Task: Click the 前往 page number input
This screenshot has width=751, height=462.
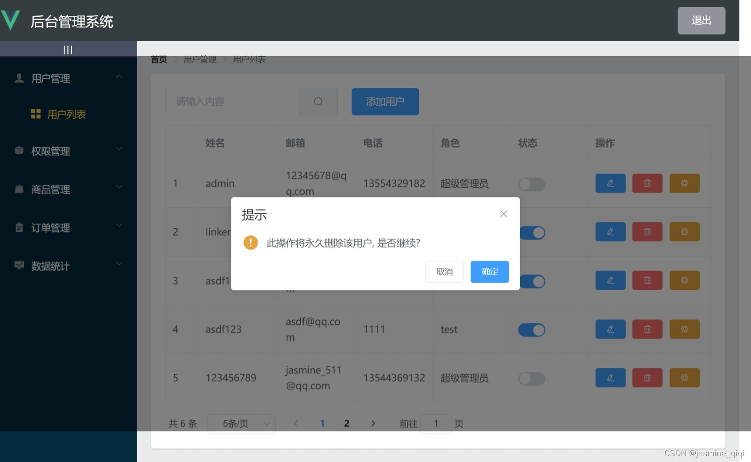Action: 436,424
